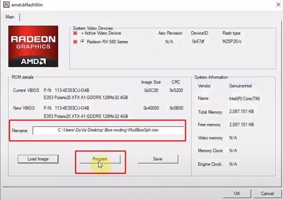Click the red star beside Active Video Device
283x200 pixels.
coord(75,33)
